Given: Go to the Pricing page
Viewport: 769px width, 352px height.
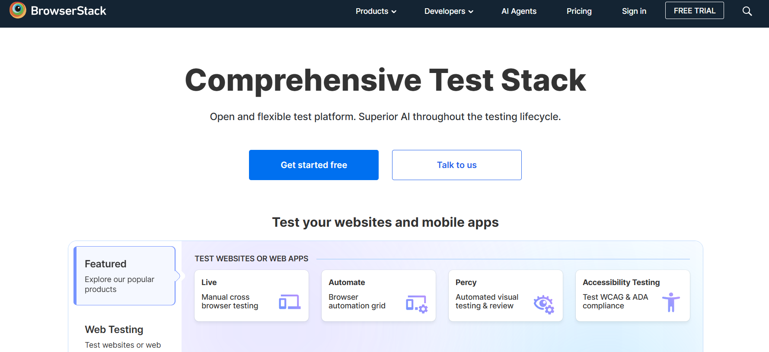Looking at the screenshot, I should (x=579, y=11).
